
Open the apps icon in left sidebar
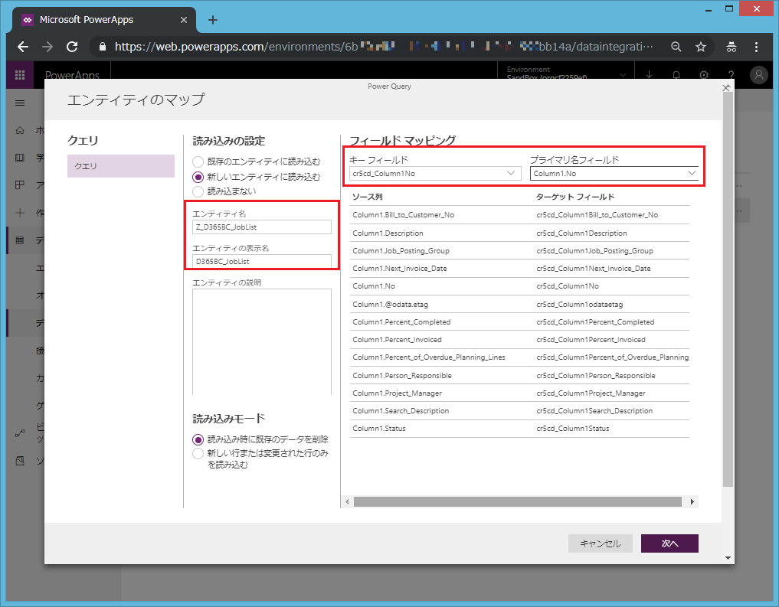click(20, 184)
